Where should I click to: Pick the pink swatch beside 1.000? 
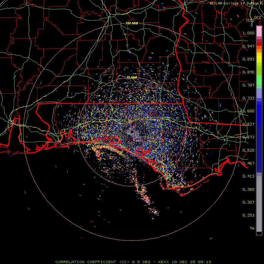[259, 31]
